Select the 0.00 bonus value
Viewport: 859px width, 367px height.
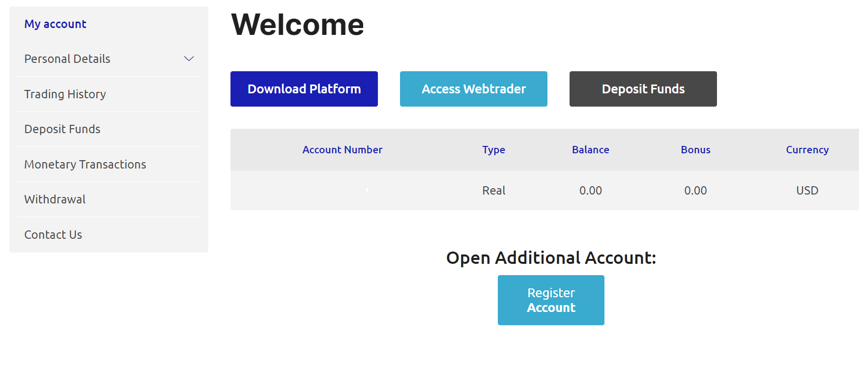[696, 191]
